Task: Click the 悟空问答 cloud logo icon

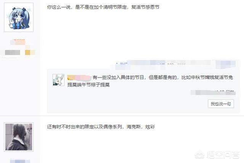Action: [199, 155]
